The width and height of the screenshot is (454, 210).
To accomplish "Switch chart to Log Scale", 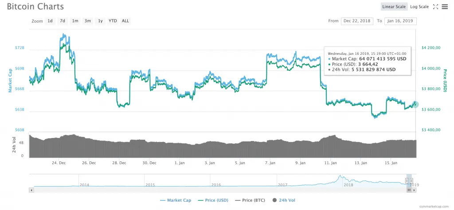I will coord(419,7).
